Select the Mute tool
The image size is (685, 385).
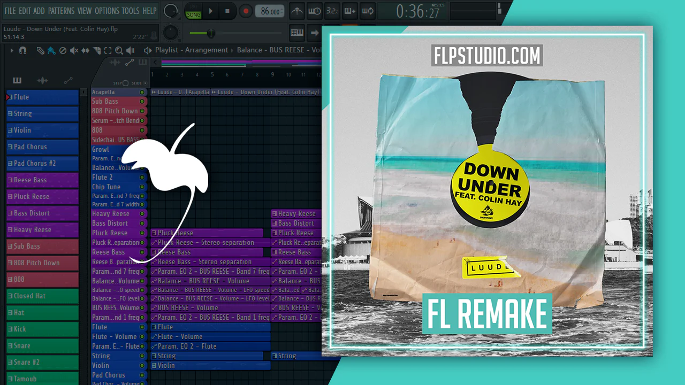(x=74, y=50)
